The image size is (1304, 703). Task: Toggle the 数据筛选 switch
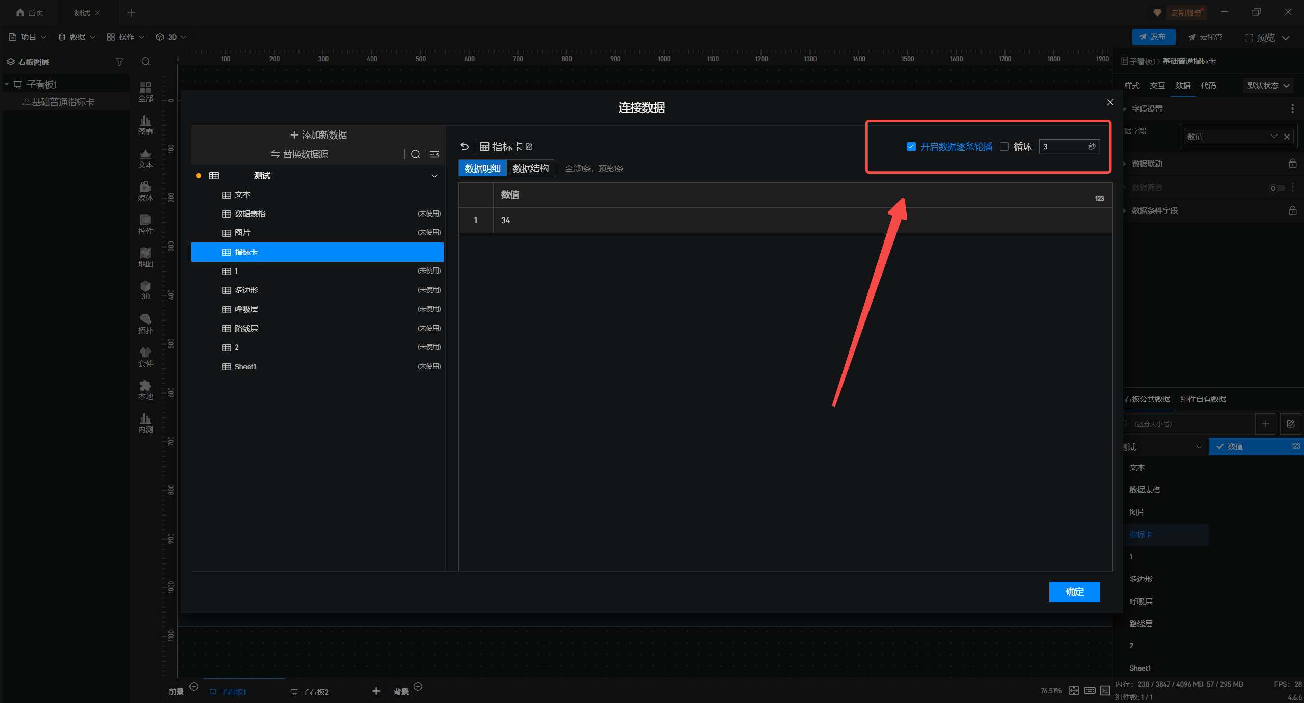pos(1276,188)
